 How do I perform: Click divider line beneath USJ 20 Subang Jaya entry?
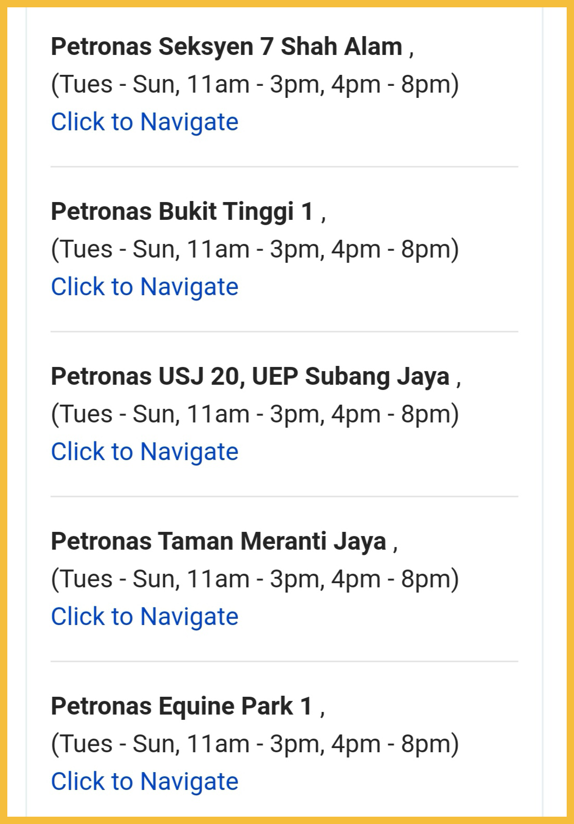pyautogui.click(x=284, y=496)
